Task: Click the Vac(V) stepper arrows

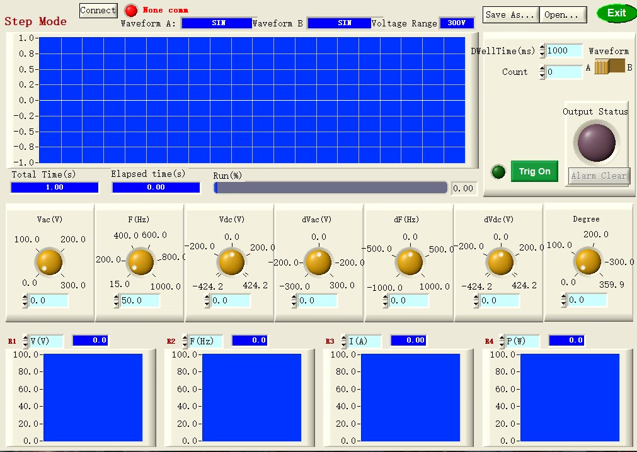Action: [25, 301]
